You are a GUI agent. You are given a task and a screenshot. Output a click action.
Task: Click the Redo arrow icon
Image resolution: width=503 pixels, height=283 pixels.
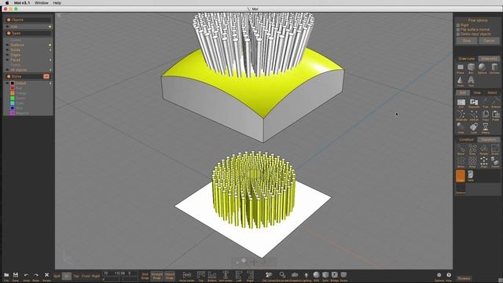(x=36, y=276)
